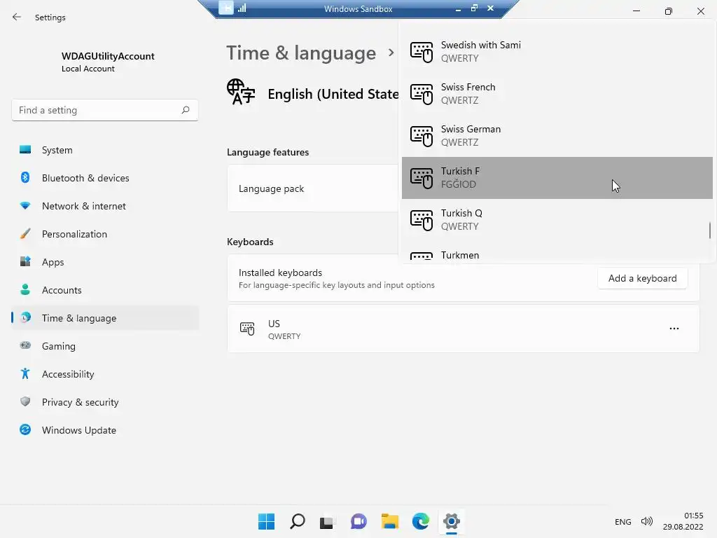Click the Language pack row

click(x=313, y=188)
